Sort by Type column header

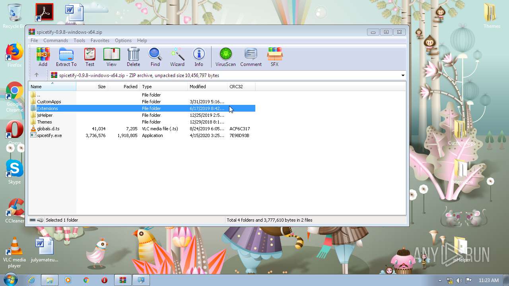pos(163,87)
